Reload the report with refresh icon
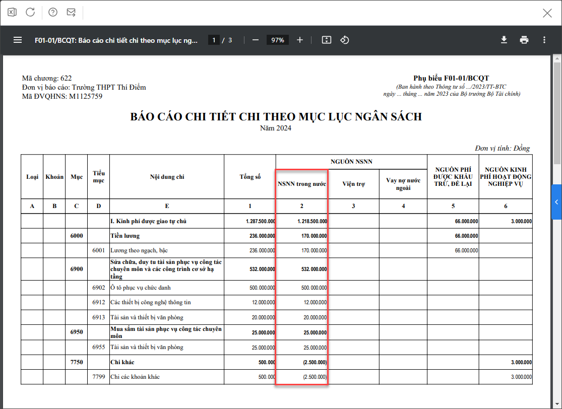The image size is (562, 409). coord(30,12)
